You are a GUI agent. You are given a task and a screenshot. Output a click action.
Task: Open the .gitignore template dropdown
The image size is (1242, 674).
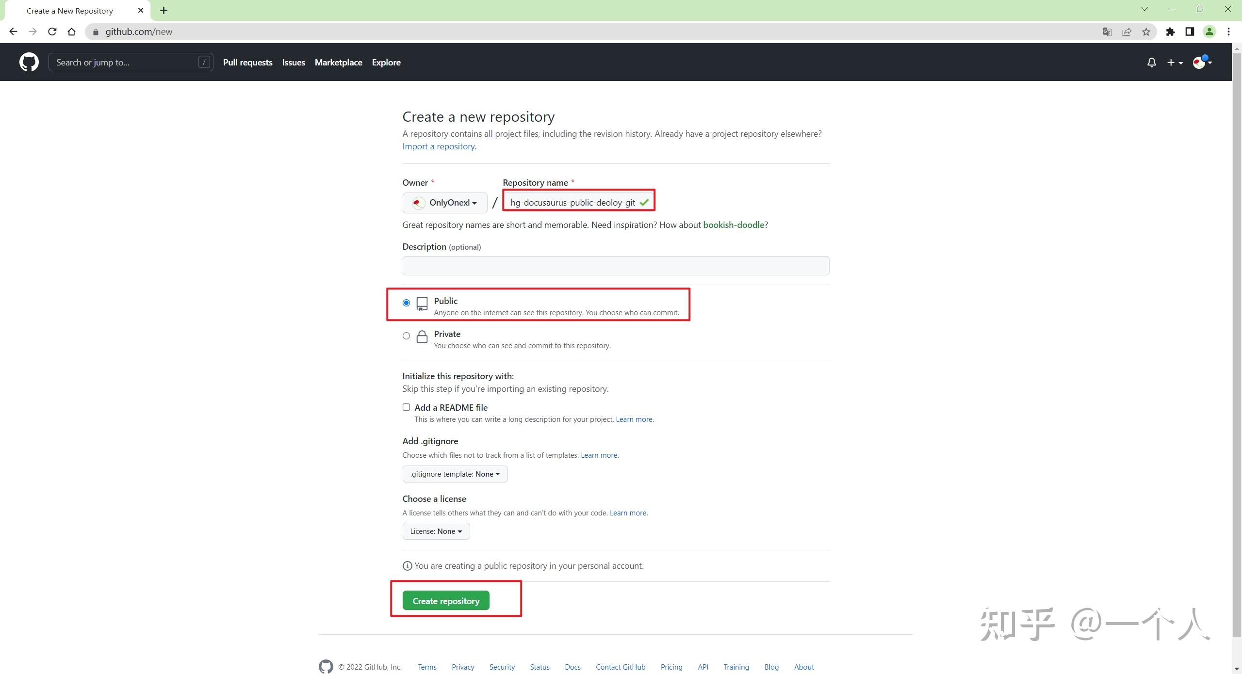click(455, 474)
